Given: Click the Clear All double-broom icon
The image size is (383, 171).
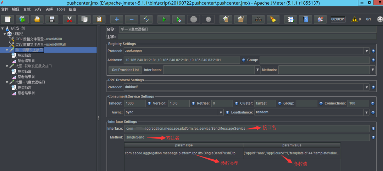Looking at the screenshot, I should [241, 19].
